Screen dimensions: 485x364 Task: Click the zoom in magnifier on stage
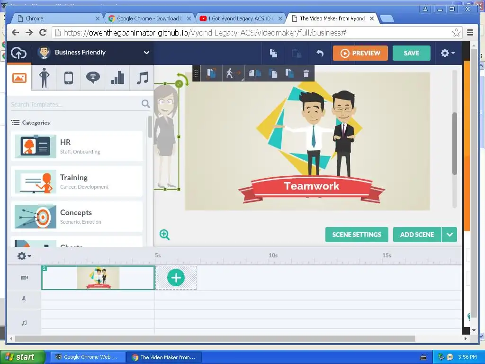point(164,235)
